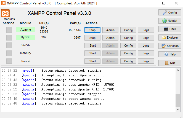Start the FileZilla module

92,45
